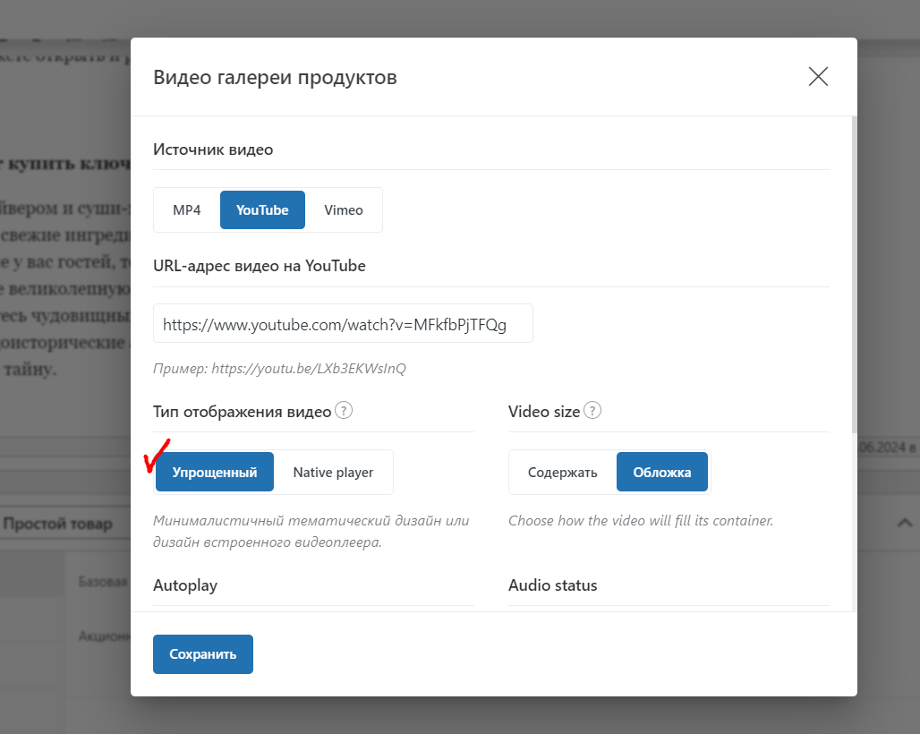The height and width of the screenshot is (734, 920).
Task: Click the dialog's vertical scrollbar
Action: [x=855, y=276]
